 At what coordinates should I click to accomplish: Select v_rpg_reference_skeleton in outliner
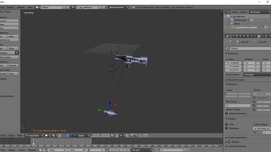246,27
